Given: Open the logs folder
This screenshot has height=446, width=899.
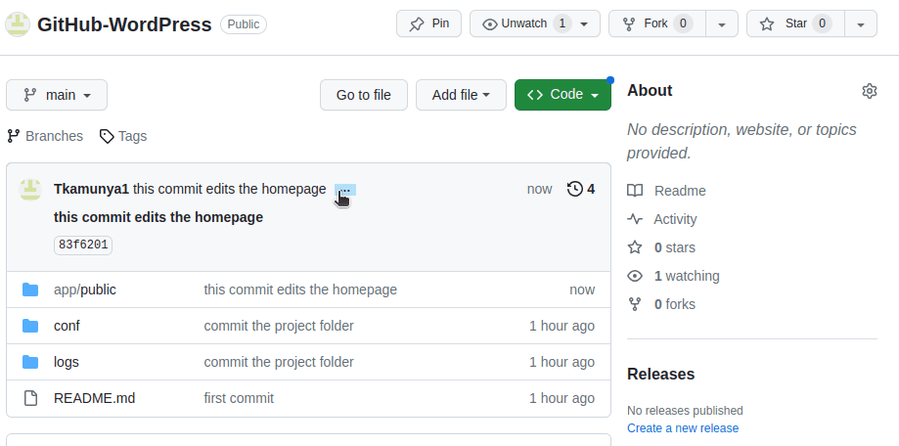Looking at the screenshot, I should pyautogui.click(x=66, y=362).
